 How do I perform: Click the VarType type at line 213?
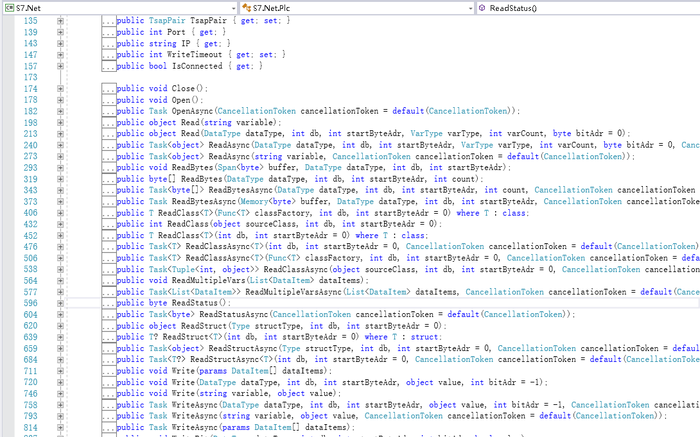(426, 133)
